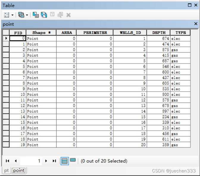200x176 pixels.
Task: Click the FID cell 8
Action: 18,83
